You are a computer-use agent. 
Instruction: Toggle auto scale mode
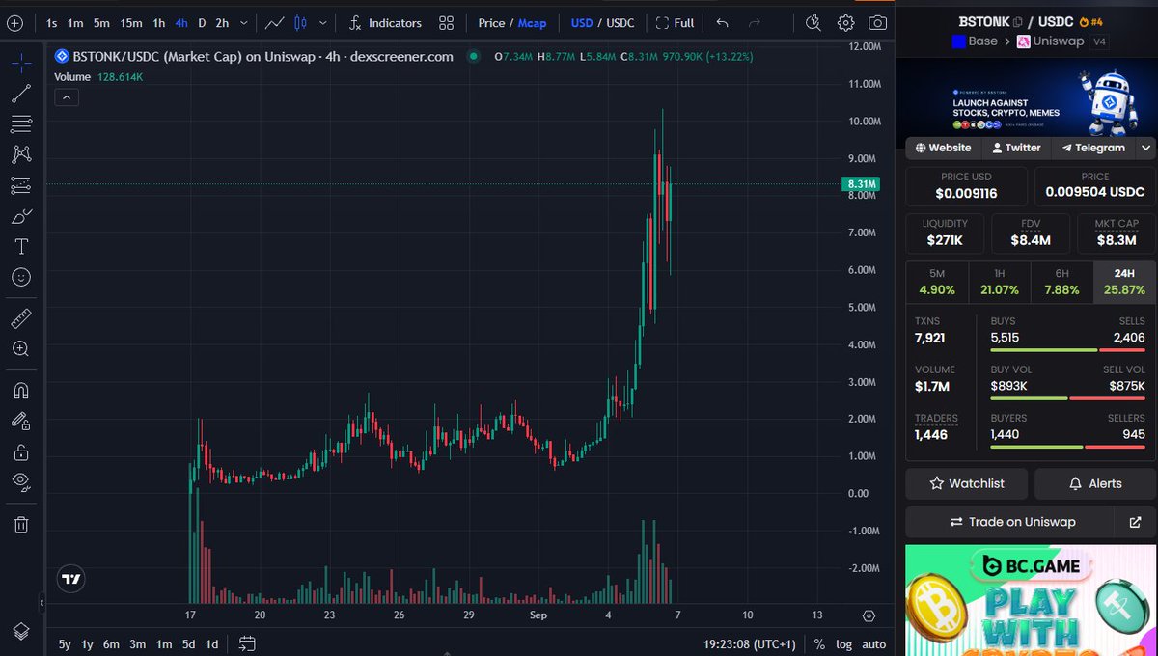click(873, 643)
